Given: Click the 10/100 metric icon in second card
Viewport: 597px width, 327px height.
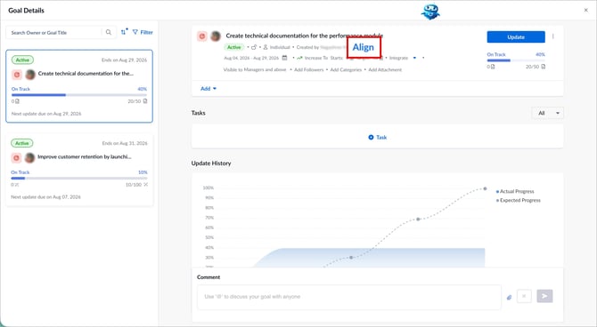Looking at the screenshot, I should point(145,185).
